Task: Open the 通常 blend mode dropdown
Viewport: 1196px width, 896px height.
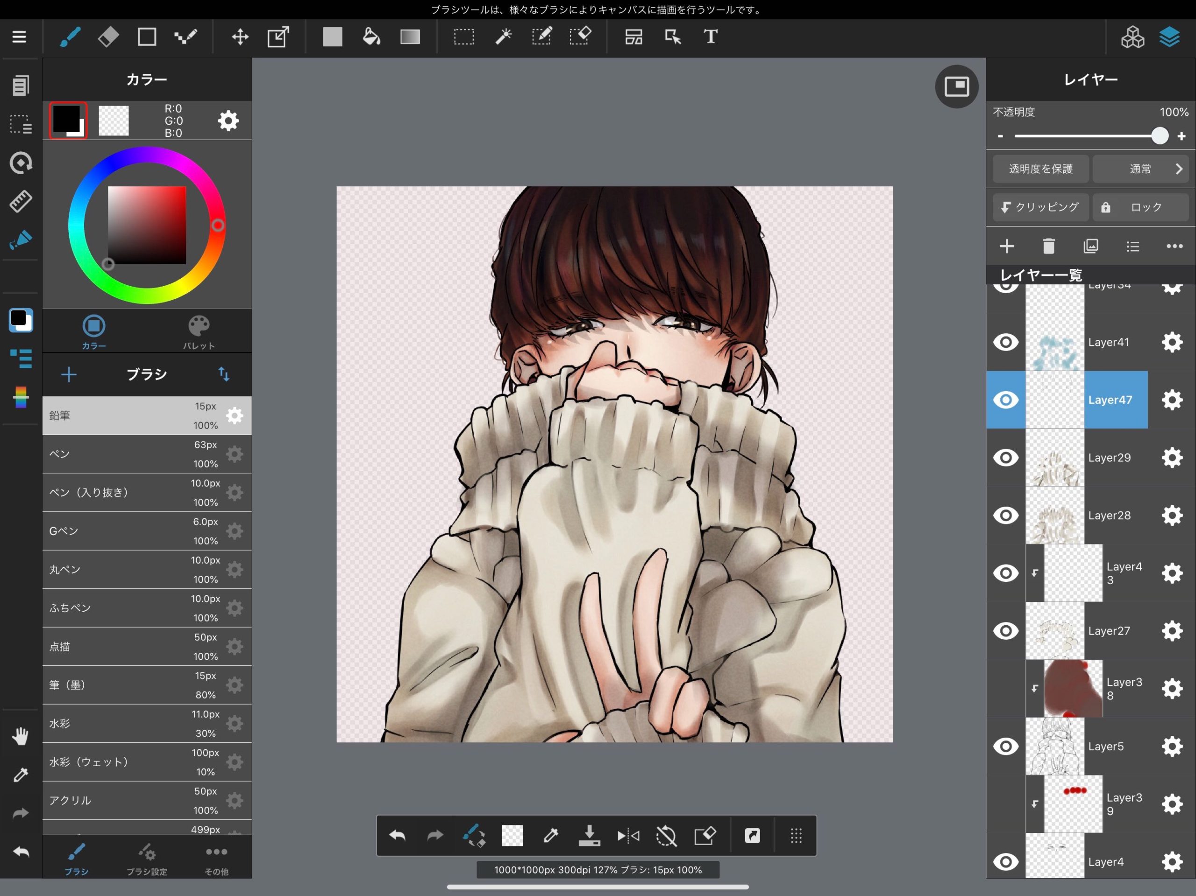Action: click(x=1141, y=169)
